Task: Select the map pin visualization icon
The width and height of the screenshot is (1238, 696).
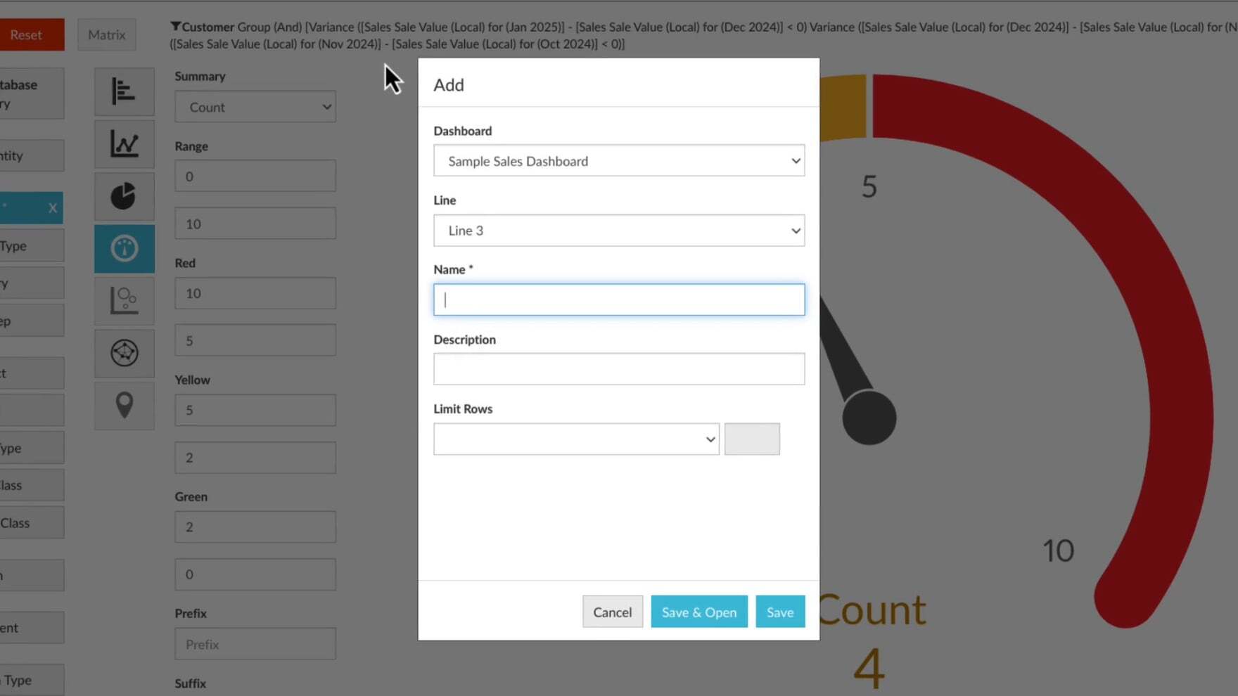Action: tap(125, 405)
